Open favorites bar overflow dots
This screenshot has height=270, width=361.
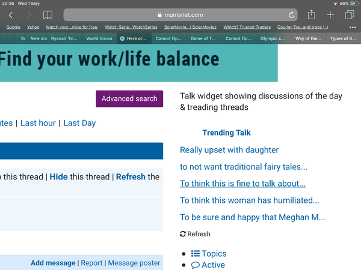(x=353, y=28)
